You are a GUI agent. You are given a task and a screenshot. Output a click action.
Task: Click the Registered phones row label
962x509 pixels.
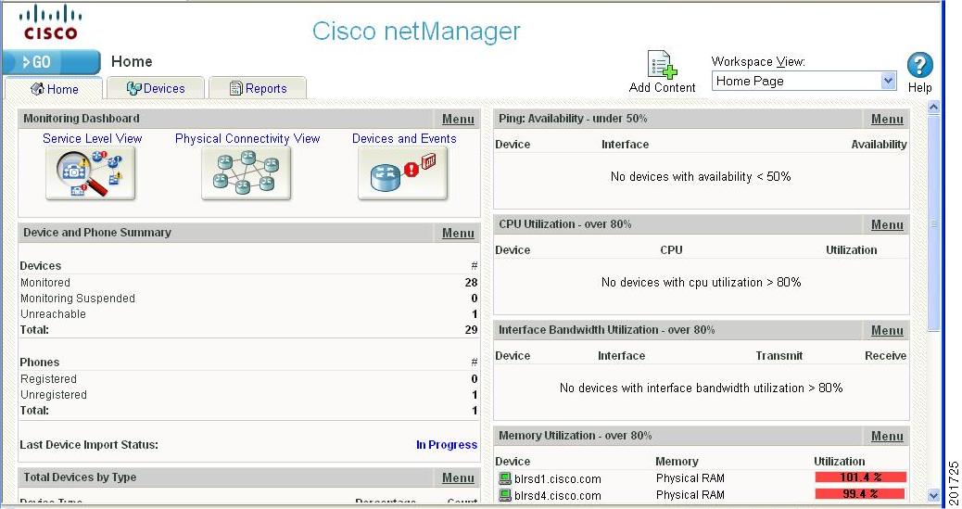48,379
